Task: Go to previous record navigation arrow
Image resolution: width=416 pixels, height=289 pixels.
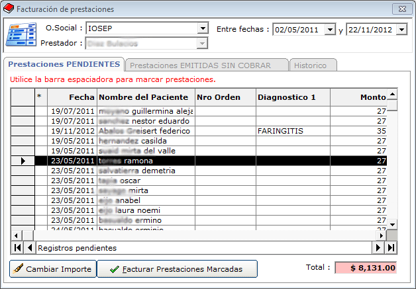Action: [29, 247]
